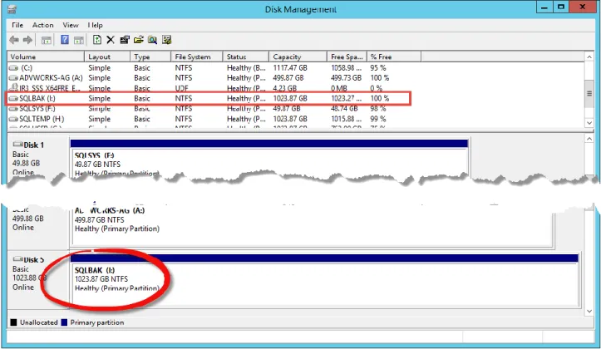
Task: Click the UDF file system cell
Action: coord(182,88)
